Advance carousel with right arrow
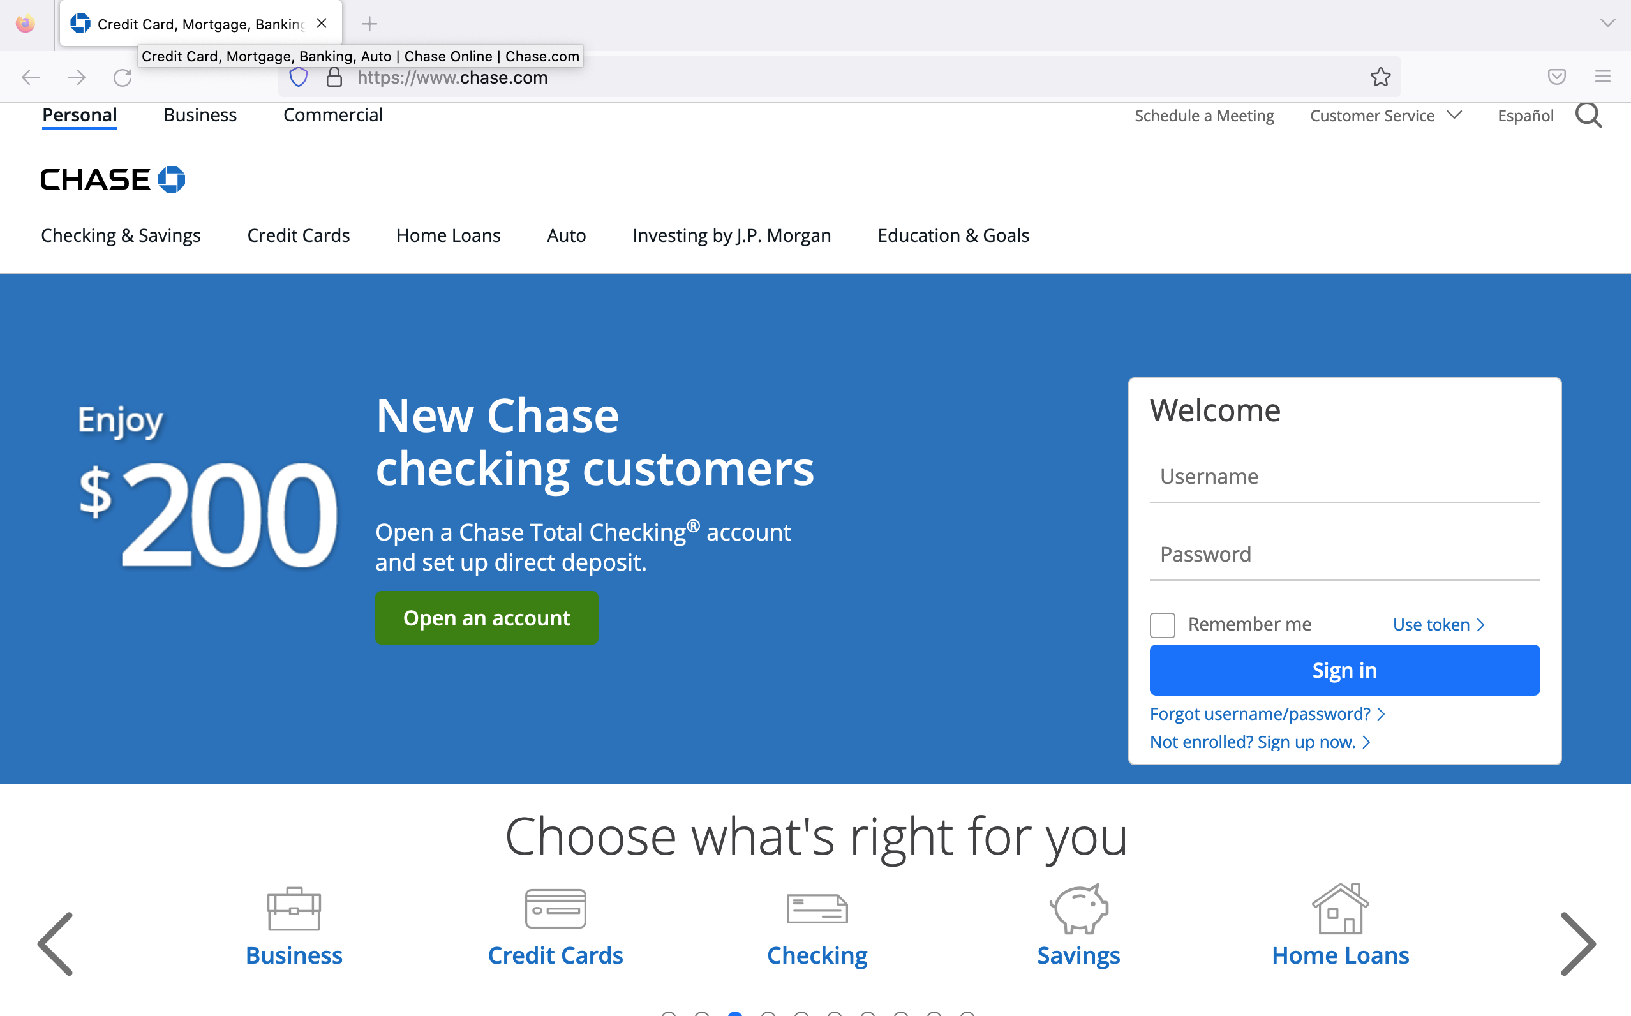The image size is (1631, 1016). (x=1577, y=943)
